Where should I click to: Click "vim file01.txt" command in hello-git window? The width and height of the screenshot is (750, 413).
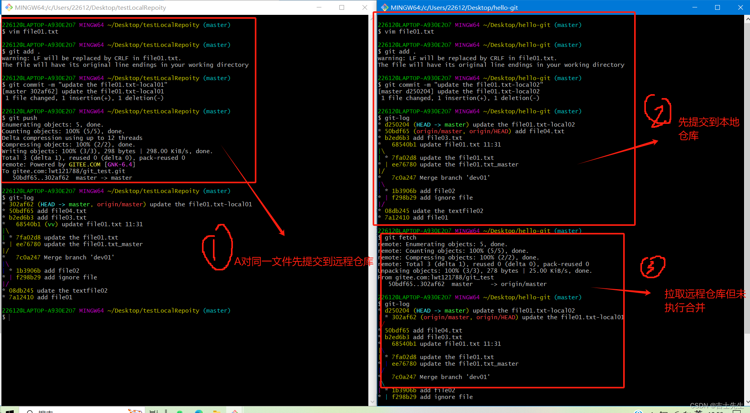click(x=406, y=32)
